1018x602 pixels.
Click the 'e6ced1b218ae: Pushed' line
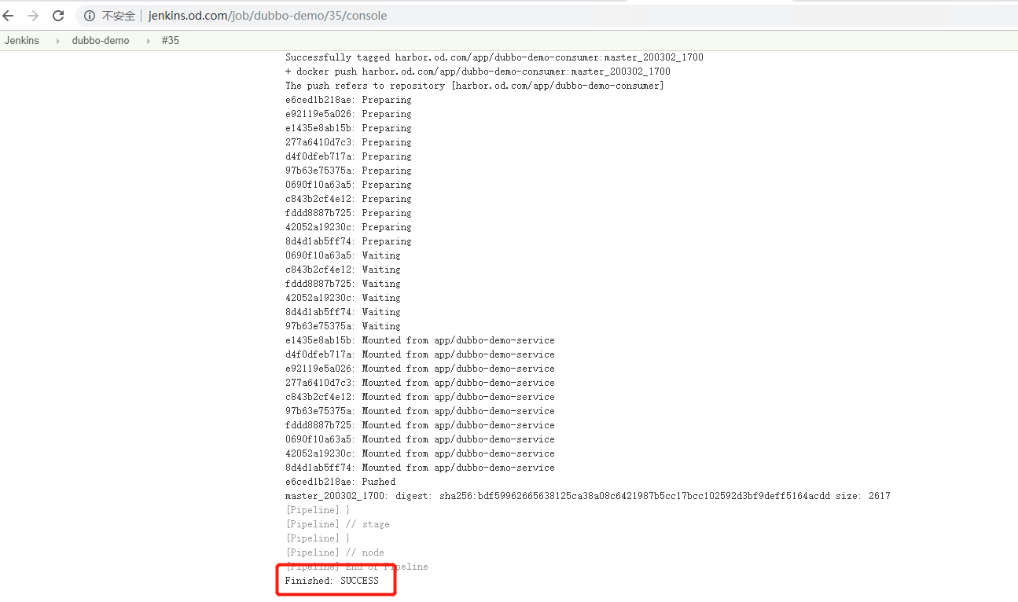pos(340,482)
